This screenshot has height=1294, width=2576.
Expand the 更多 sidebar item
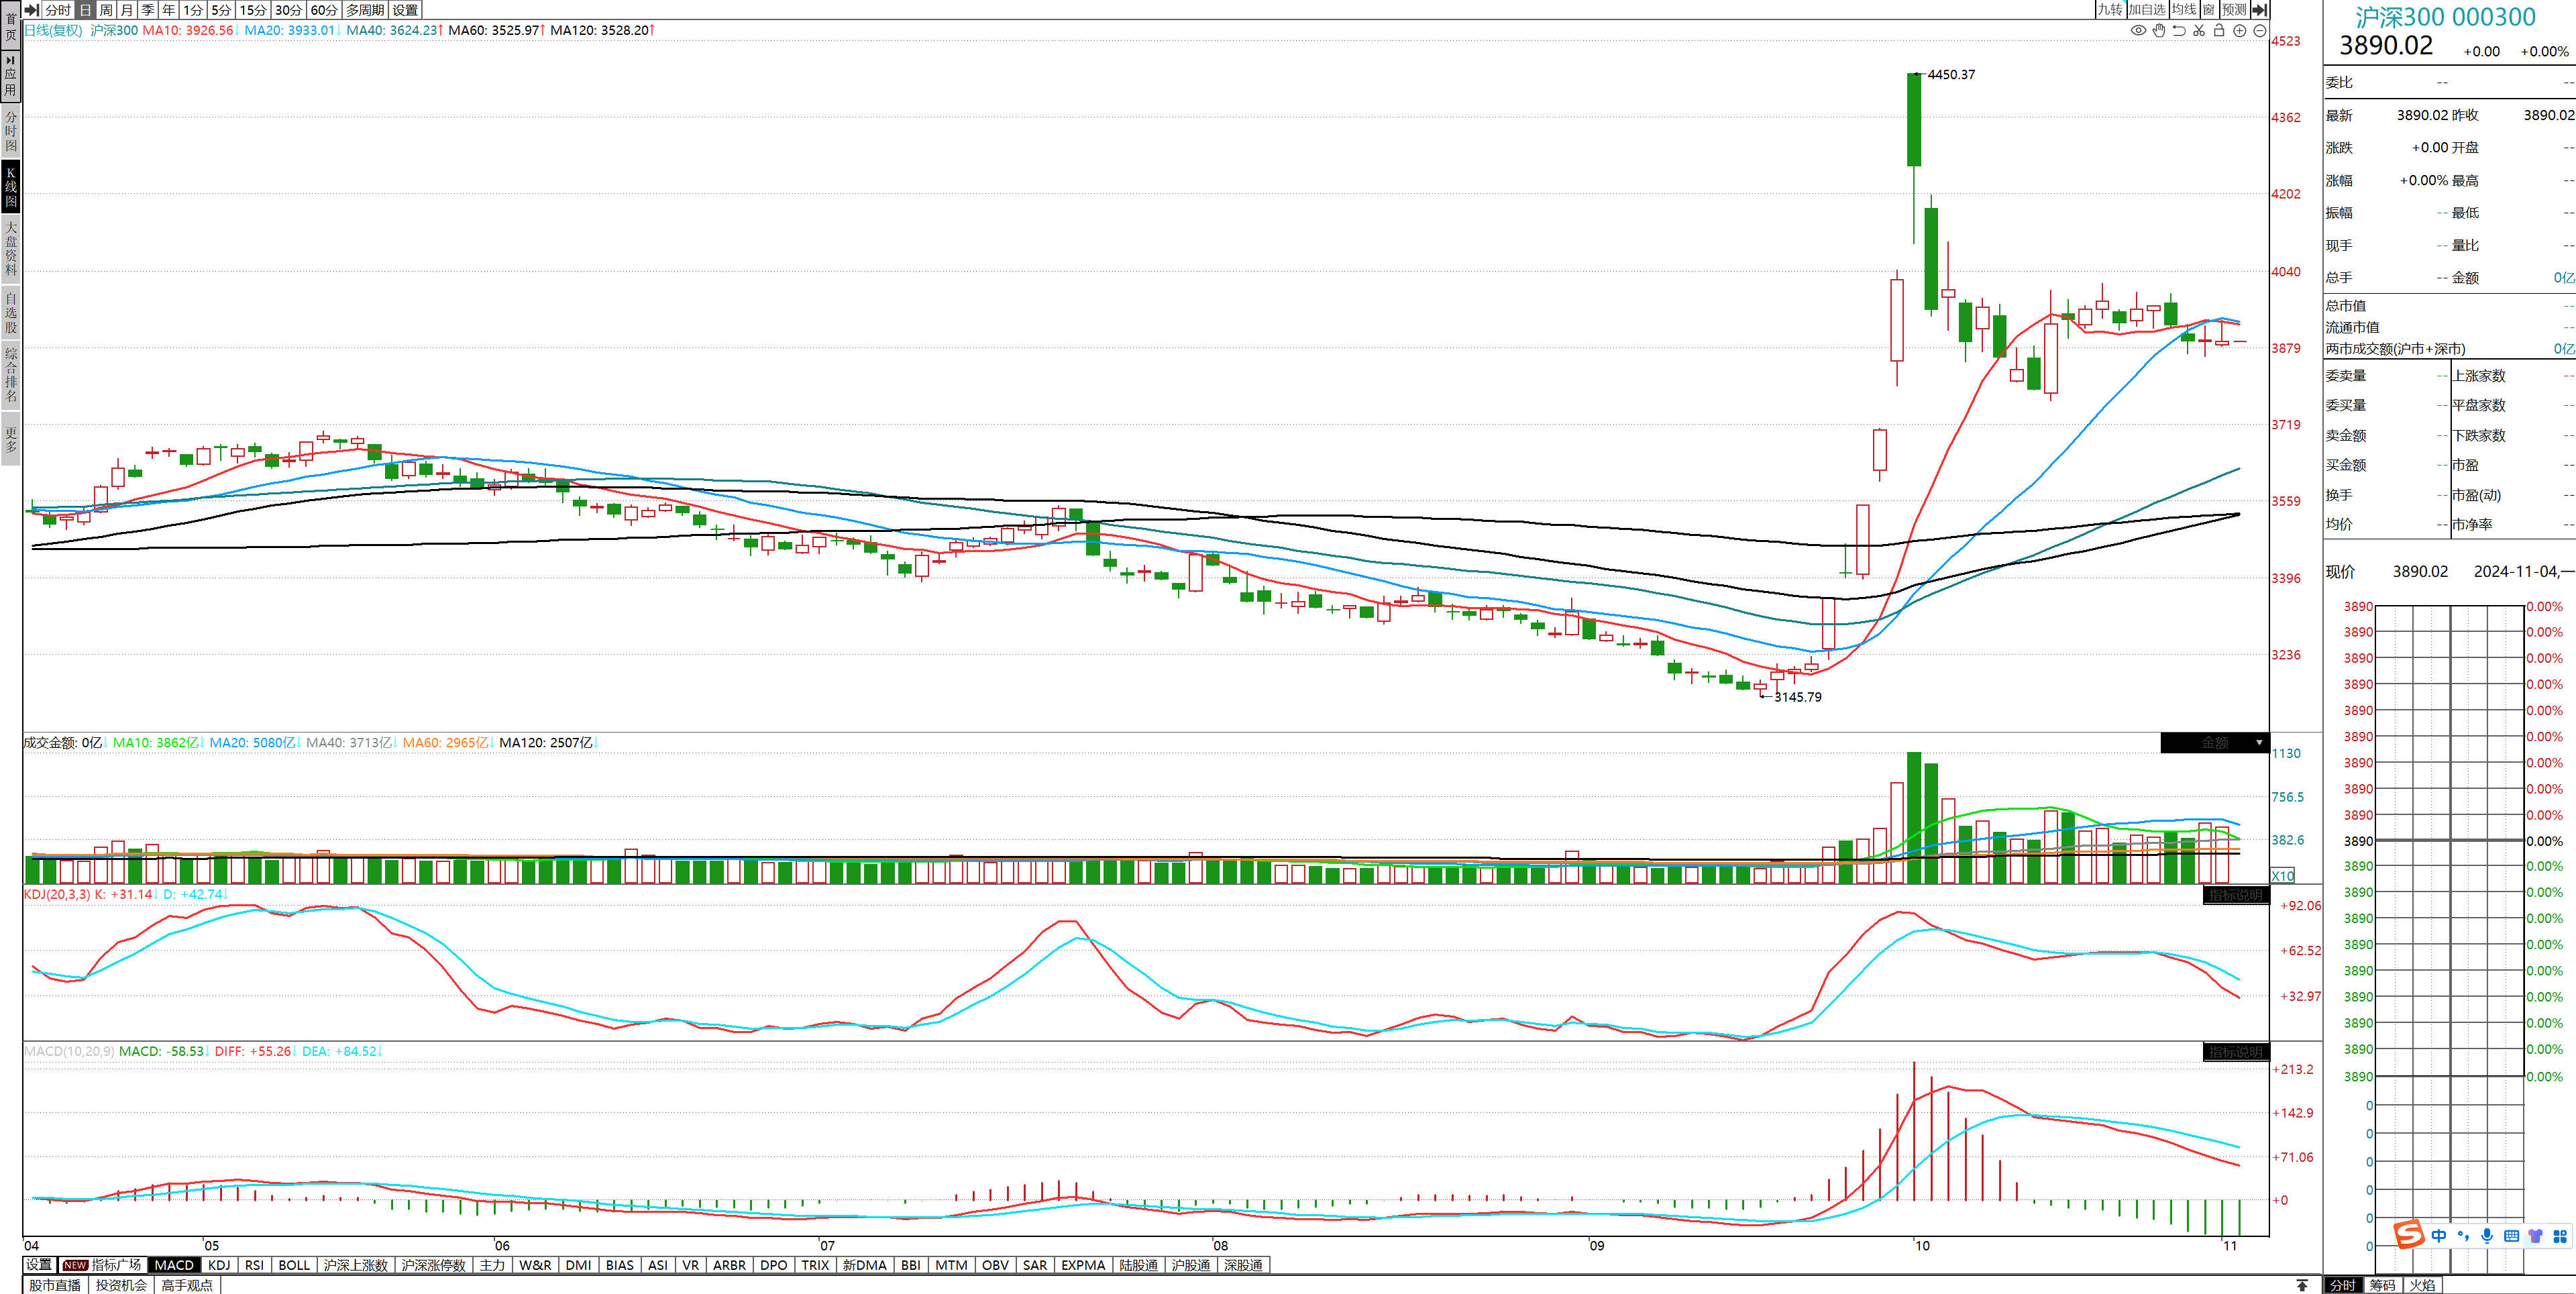[11, 439]
